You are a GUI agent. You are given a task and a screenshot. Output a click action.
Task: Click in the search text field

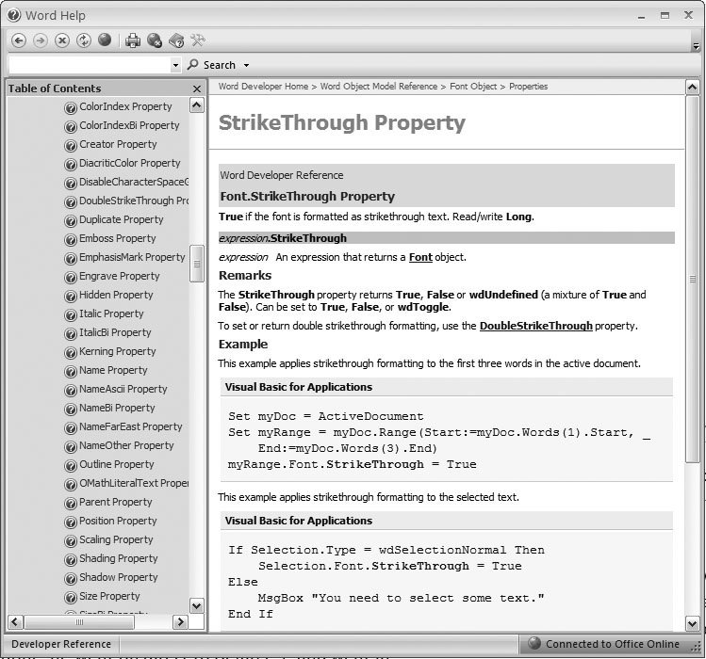click(x=90, y=65)
